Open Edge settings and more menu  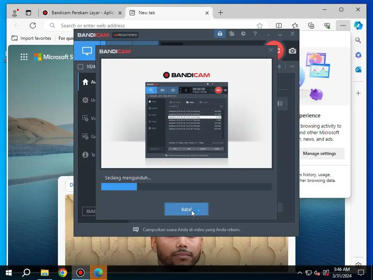[343, 26]
